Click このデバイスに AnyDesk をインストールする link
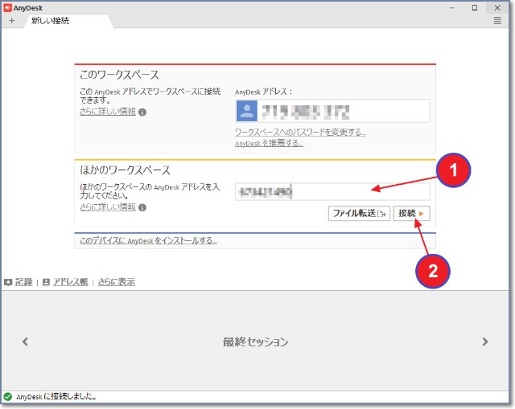 (148, 240)
